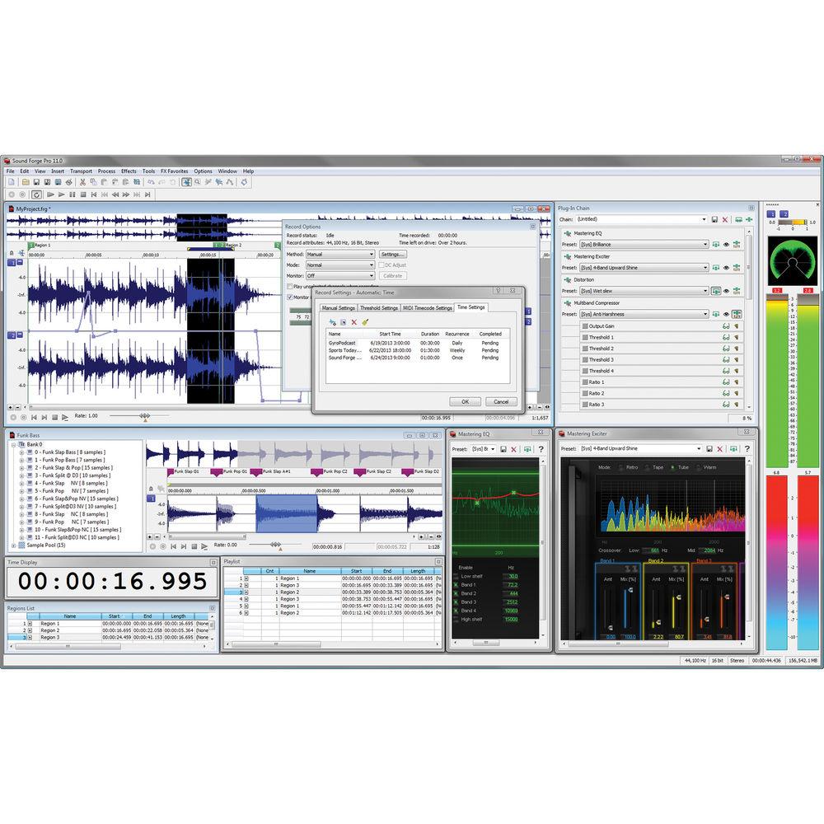Viewport: 824px width, 824px height.
Task: Click the save chain icon next to (Untitled)
Action: tap(715, 220)
